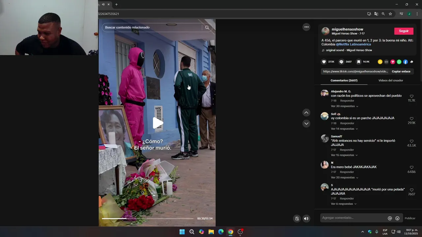Seek on the video progress bar

(x=148, y=219)
